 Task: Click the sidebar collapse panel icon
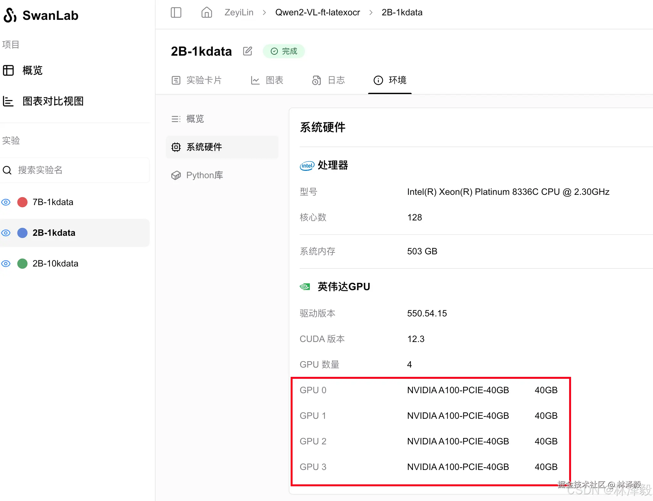pos(176,12)
